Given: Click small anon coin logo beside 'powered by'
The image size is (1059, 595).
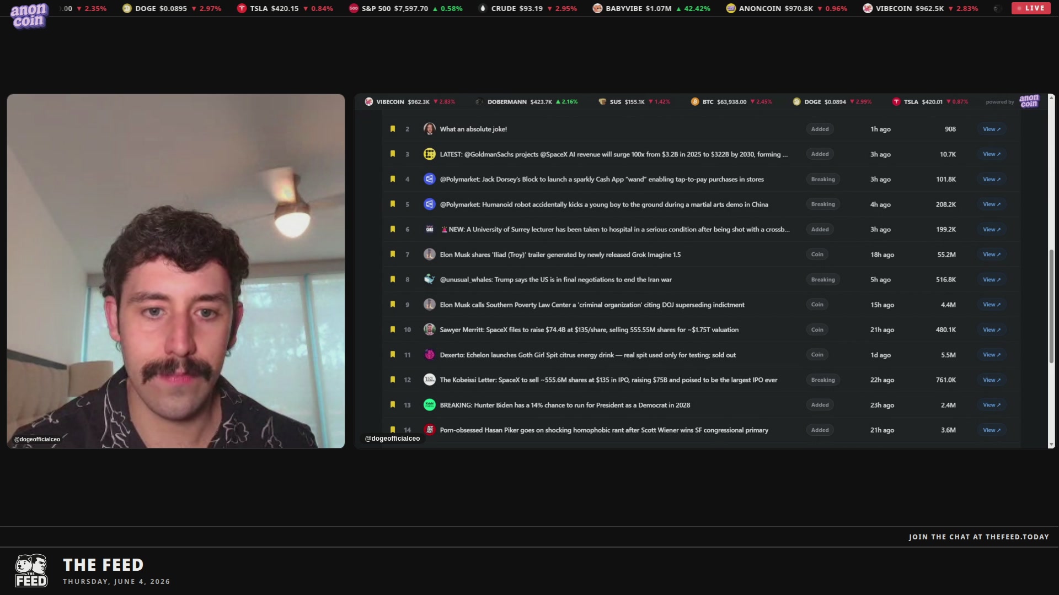Looking at the screenshot, I should tap(1029, 101).
